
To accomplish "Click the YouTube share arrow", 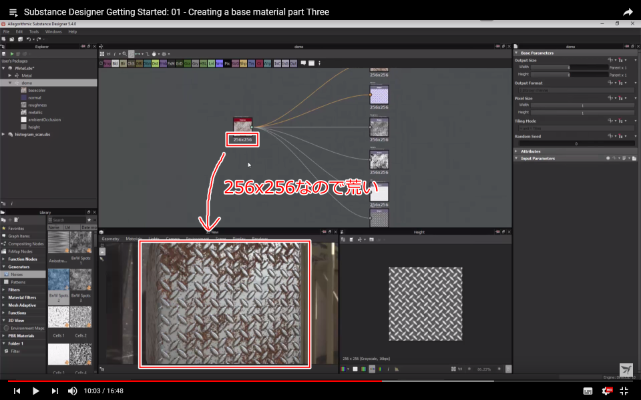I will pos(628,12).
